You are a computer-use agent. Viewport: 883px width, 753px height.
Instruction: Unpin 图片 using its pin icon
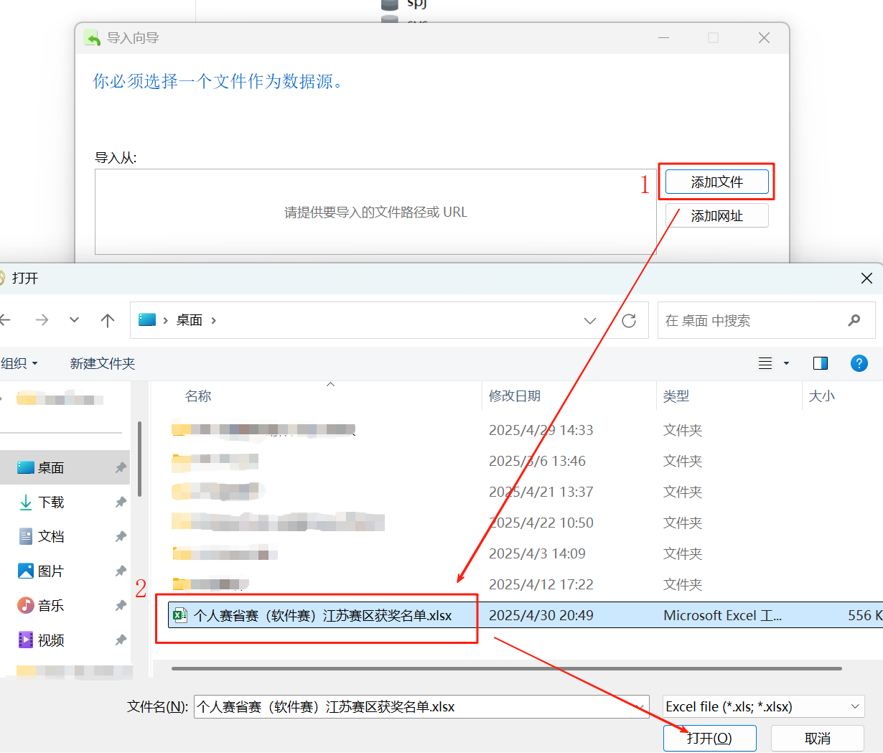[121, 571]
